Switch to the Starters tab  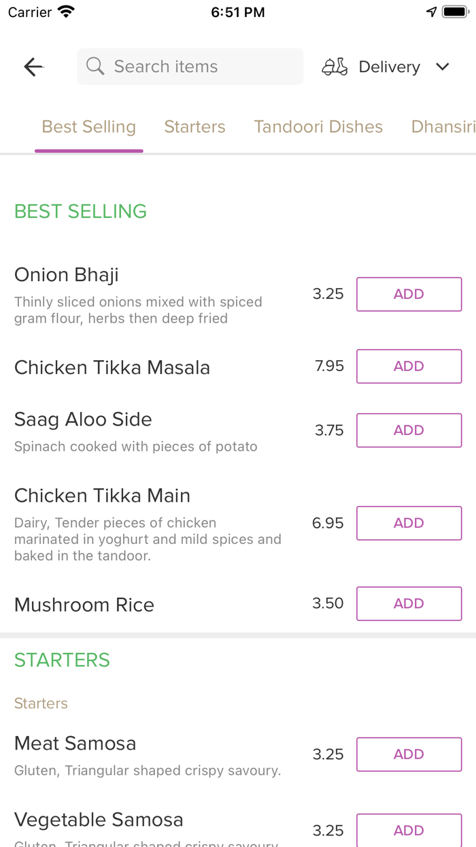194,127
